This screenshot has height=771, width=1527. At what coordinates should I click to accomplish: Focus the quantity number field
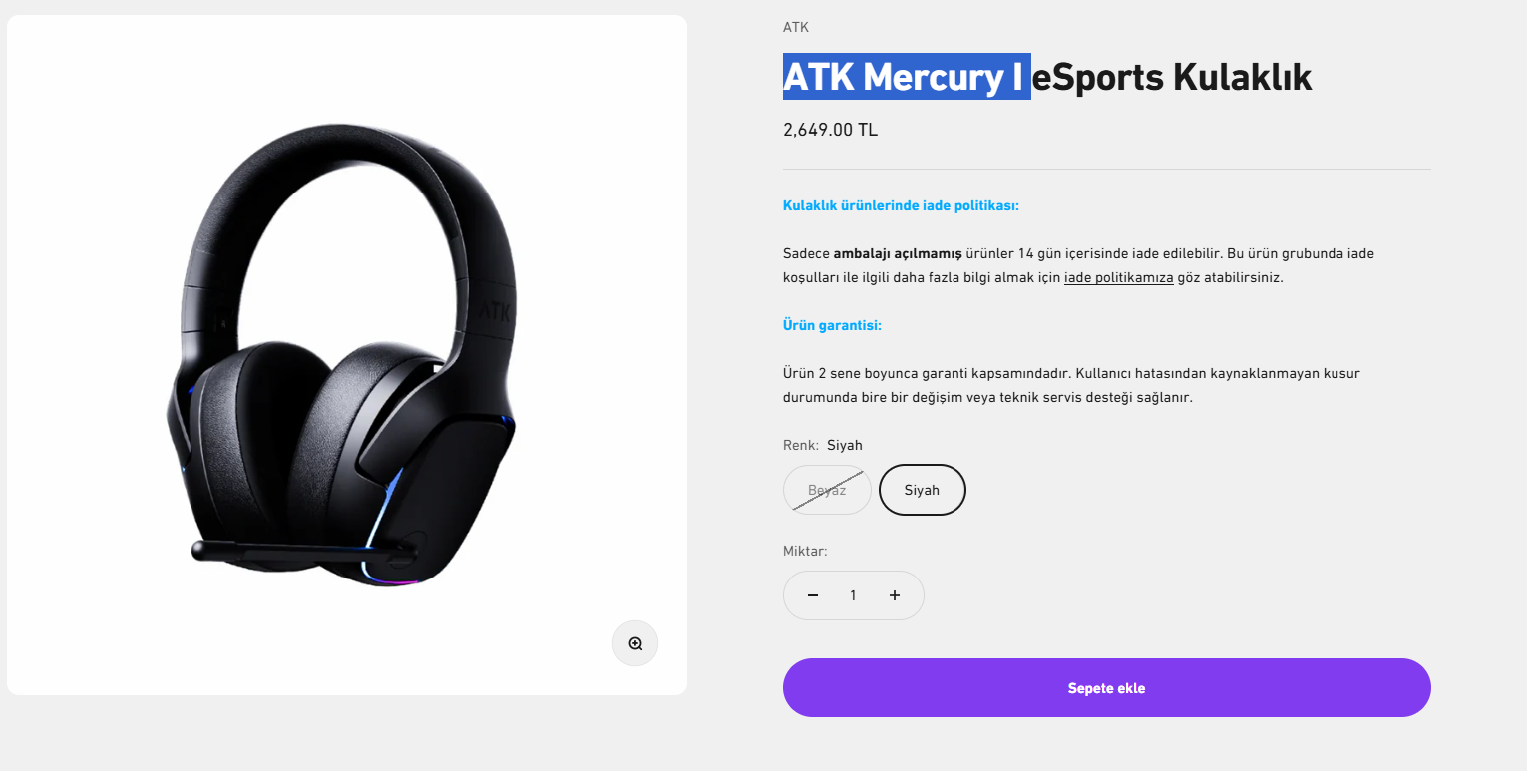tap(853, 595)
